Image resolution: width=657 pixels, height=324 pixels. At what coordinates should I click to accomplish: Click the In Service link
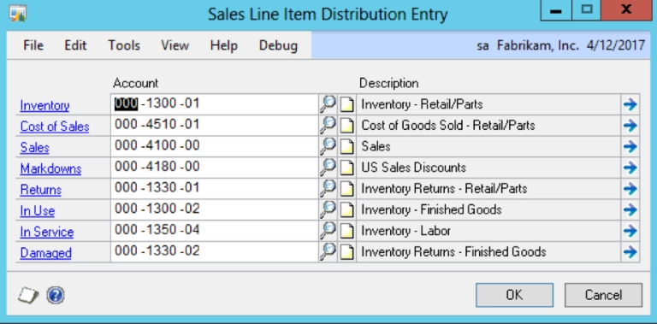tap(47, 232)
